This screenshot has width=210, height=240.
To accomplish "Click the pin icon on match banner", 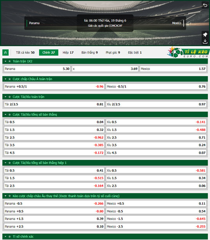I will [x=205, y=35].
